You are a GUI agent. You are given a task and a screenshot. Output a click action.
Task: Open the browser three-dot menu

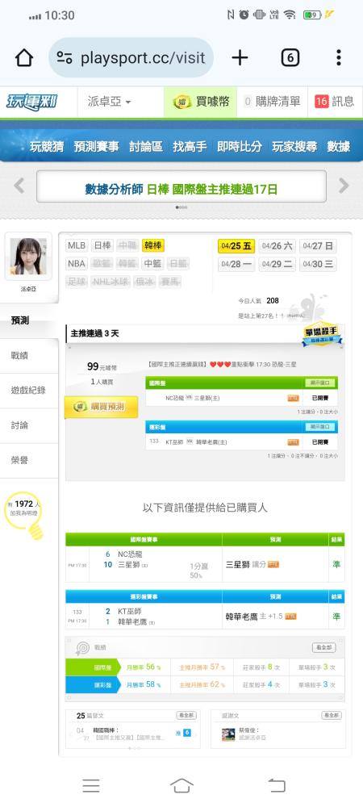point(338,57)
